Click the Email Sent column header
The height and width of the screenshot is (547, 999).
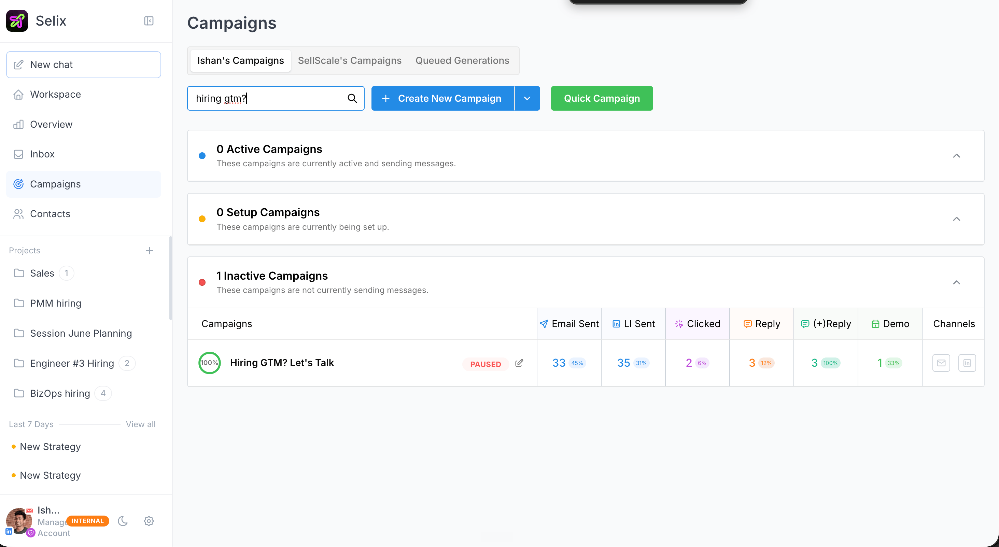(569, 324)
